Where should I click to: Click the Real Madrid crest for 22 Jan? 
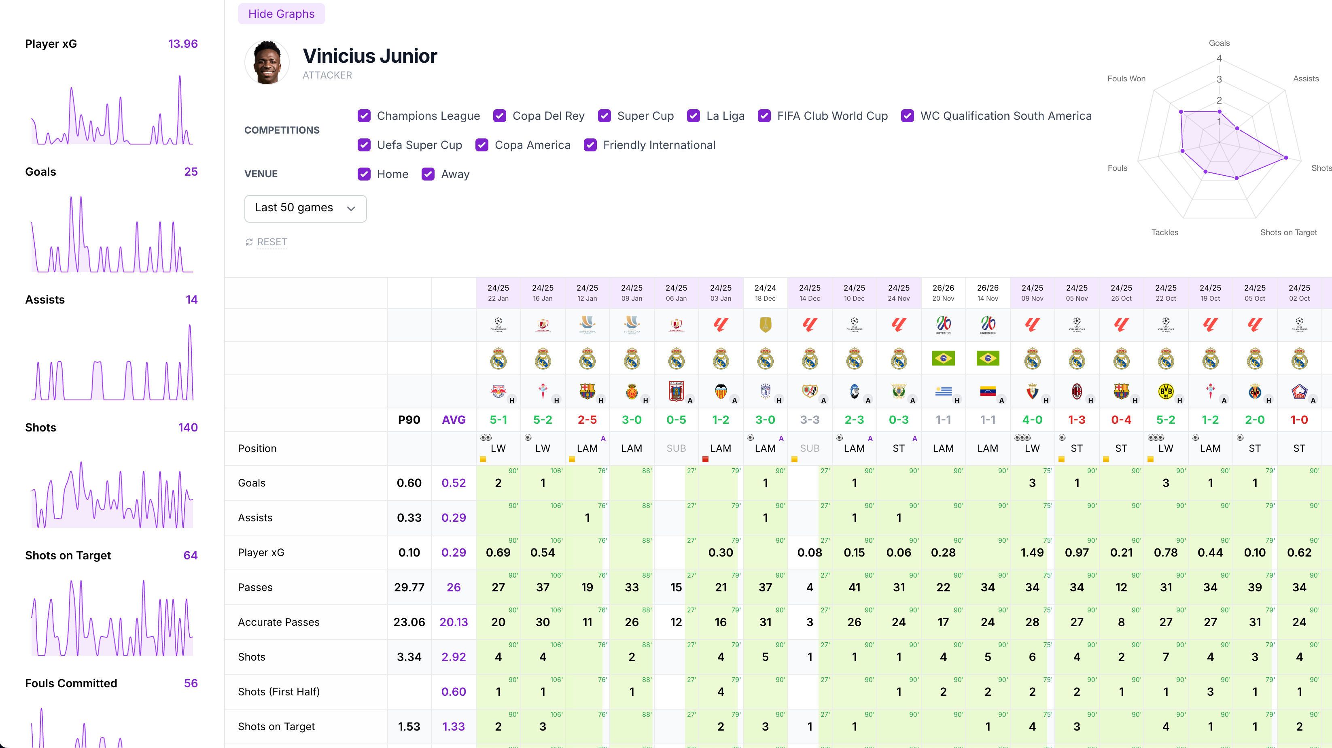click(498, 358)
